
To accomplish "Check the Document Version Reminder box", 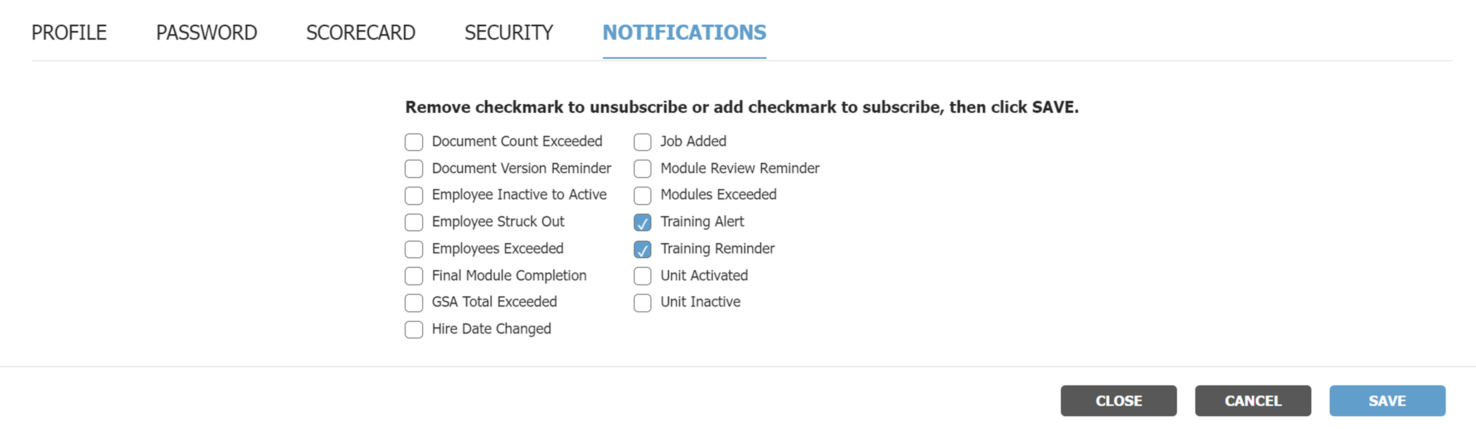I will click(x=414, y=169).
